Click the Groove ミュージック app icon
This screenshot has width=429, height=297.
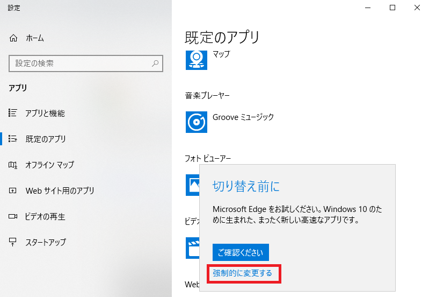(x=197, y=122)
